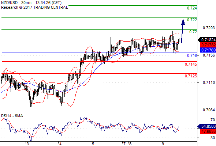
Task: Click the red 0.7125 support label
Action: [191, 76]
